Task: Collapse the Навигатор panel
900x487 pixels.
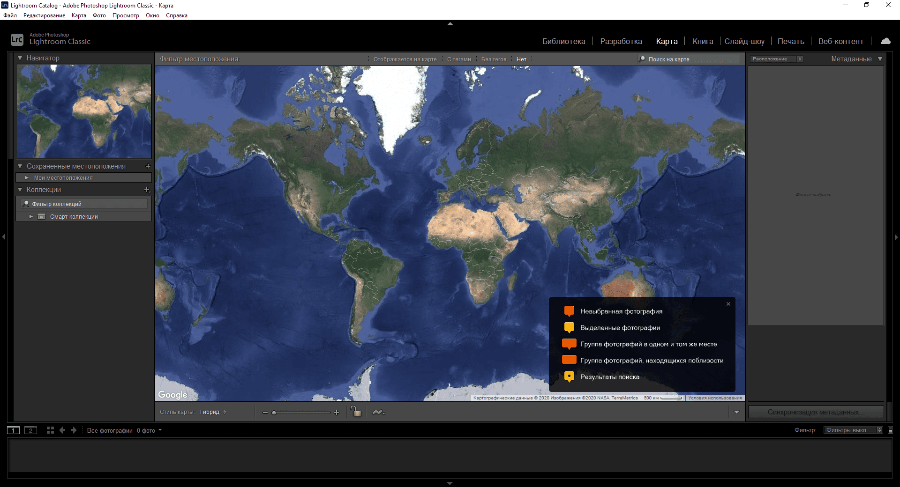Action: pos(20,58)
